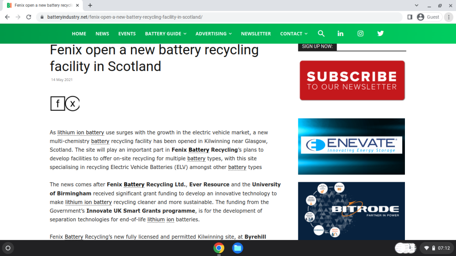Click 'Battery' link in Fenix Battery Recycling's
Screen dimensions: 456x256
click(199, 150)
